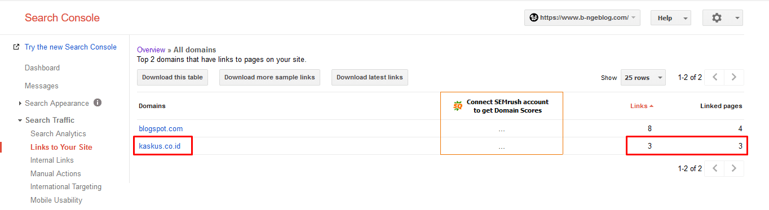Click Download this table button
This screenshot has width=769, height=210.
173,78
